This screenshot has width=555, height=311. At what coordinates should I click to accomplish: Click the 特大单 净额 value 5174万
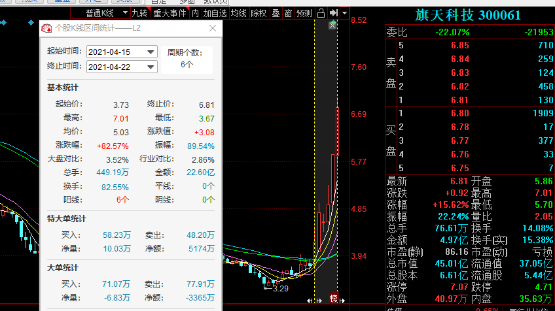click(202, 249)
